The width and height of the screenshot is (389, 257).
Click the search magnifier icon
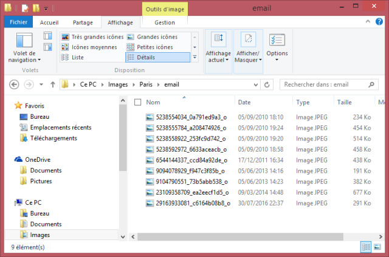[x=371, y=85]
